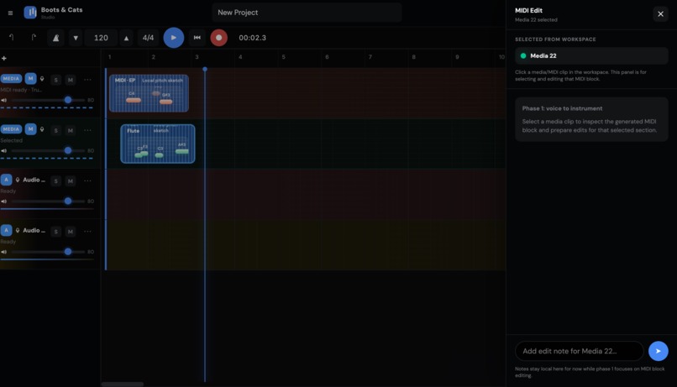This screenshot has width=677, height=387.
Task: Click blue M badge on MIDI ready track
Action: [x=30, y=79]
